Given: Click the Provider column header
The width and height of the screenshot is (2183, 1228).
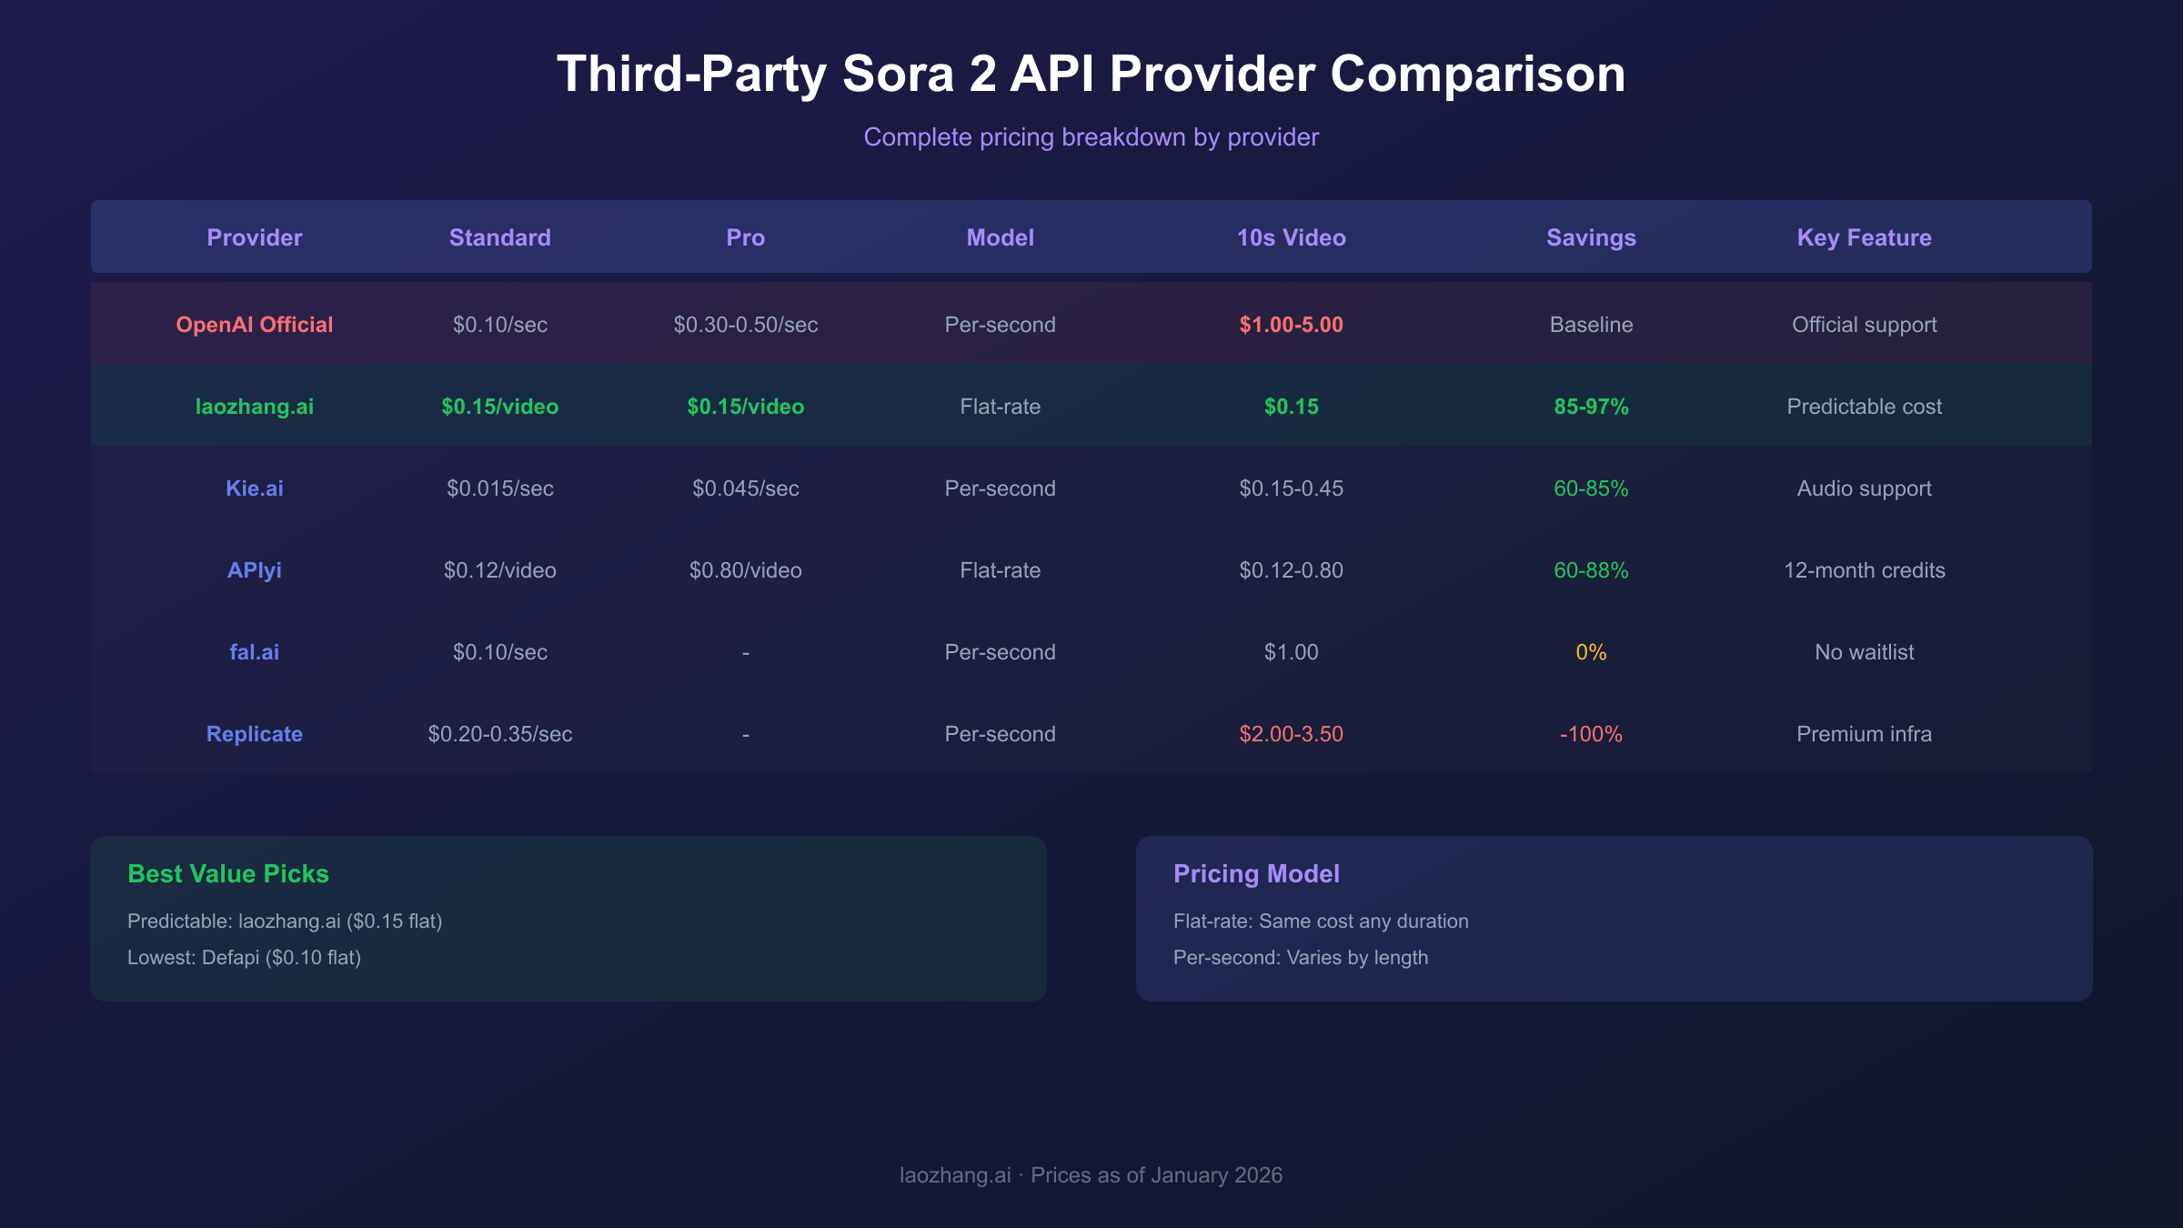Looking at the screenshot, I should click(254, 237).
